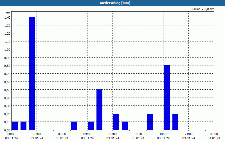Click the 0,10 y-axis value
The height and width of the screenshot is (141, 225).
coord(7,122)
